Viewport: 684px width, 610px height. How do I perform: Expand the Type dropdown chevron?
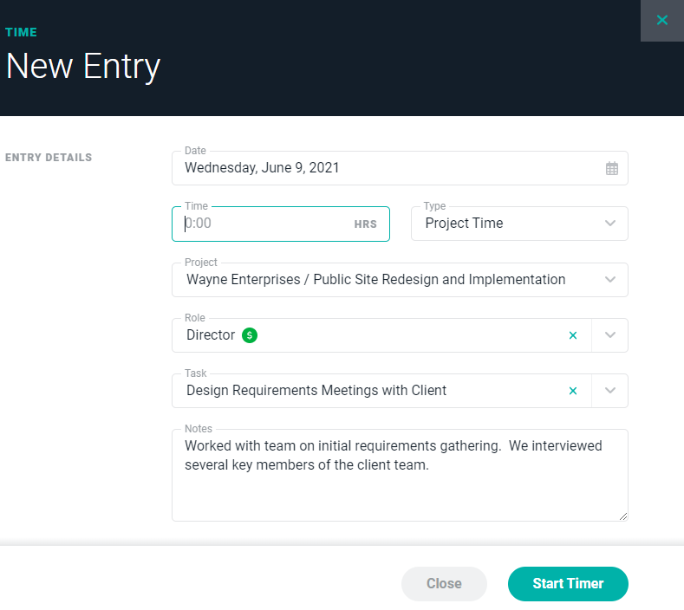click(x=610, y=224)
